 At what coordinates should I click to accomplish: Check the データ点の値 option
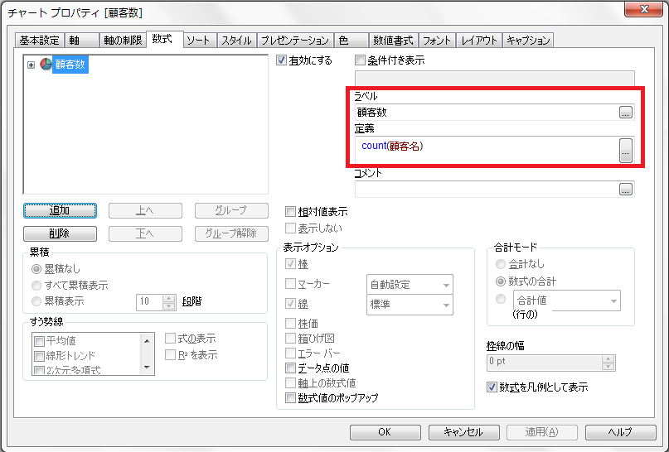click(290, 368)
